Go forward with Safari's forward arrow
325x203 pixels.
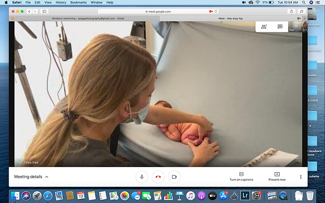click(x=35, y=11)
